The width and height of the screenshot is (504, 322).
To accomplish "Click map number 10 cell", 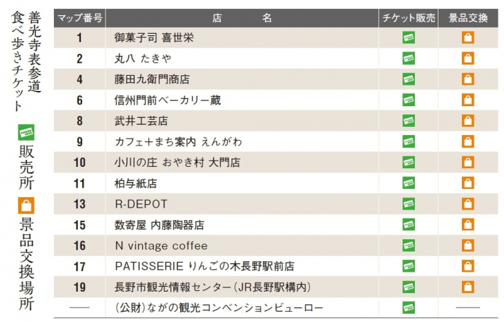I will pyautogui.click(x=79, y=163).
